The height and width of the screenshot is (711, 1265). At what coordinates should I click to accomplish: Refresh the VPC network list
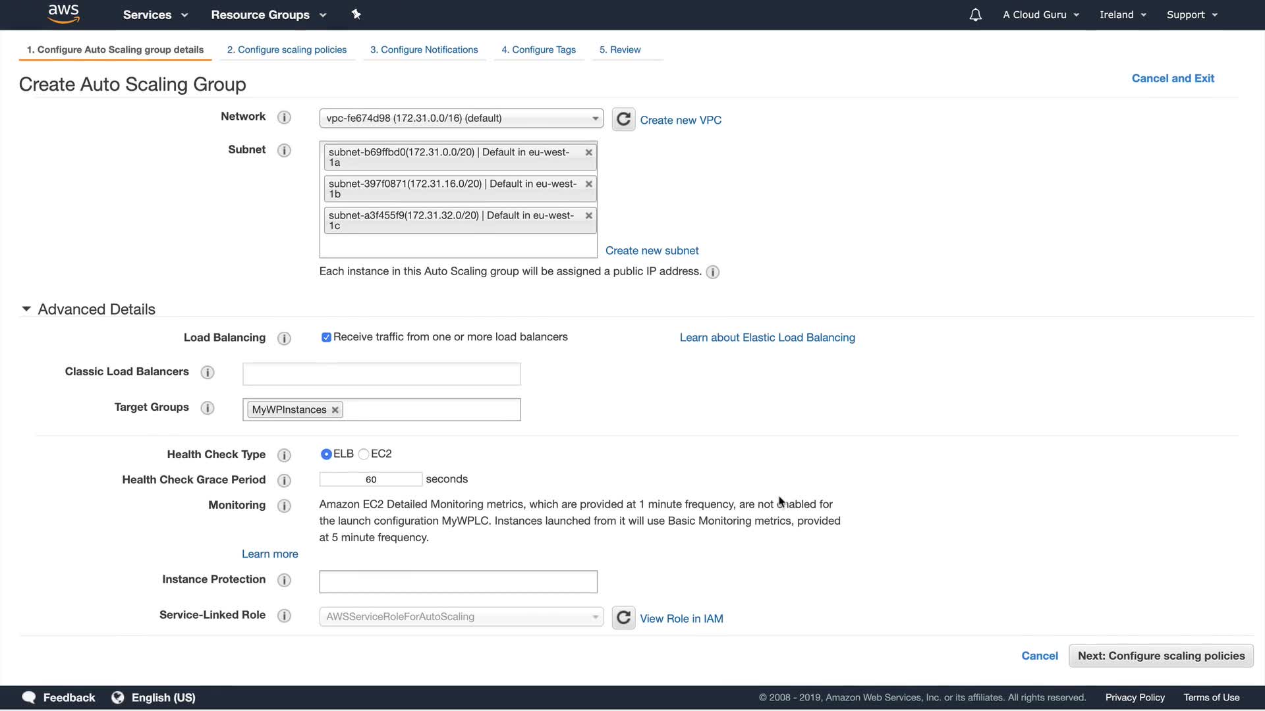(623, 119)
